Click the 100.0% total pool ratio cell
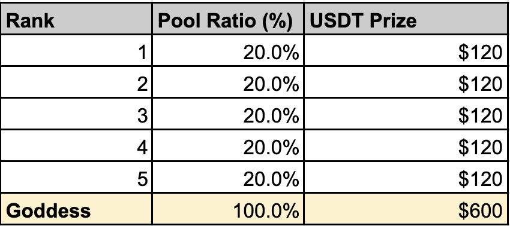Screen dimensions: 510x226 pos(227,208)
